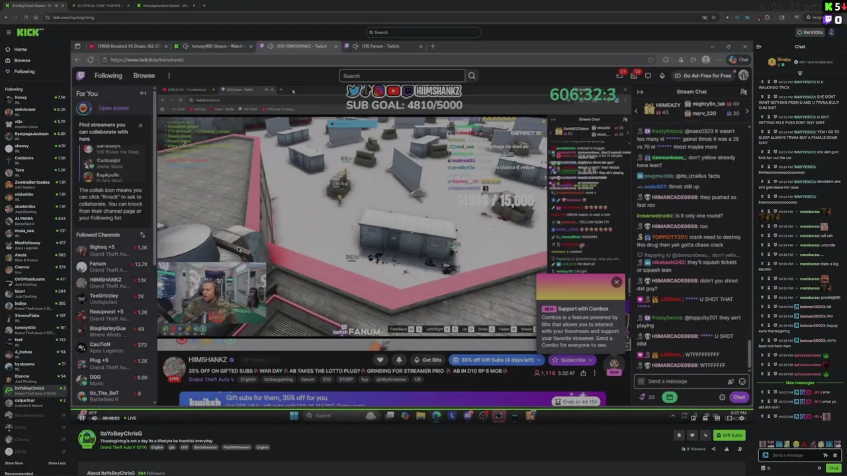Toggle Kick channel notification bell
847x476 pixels.
[x=679, y=435]
